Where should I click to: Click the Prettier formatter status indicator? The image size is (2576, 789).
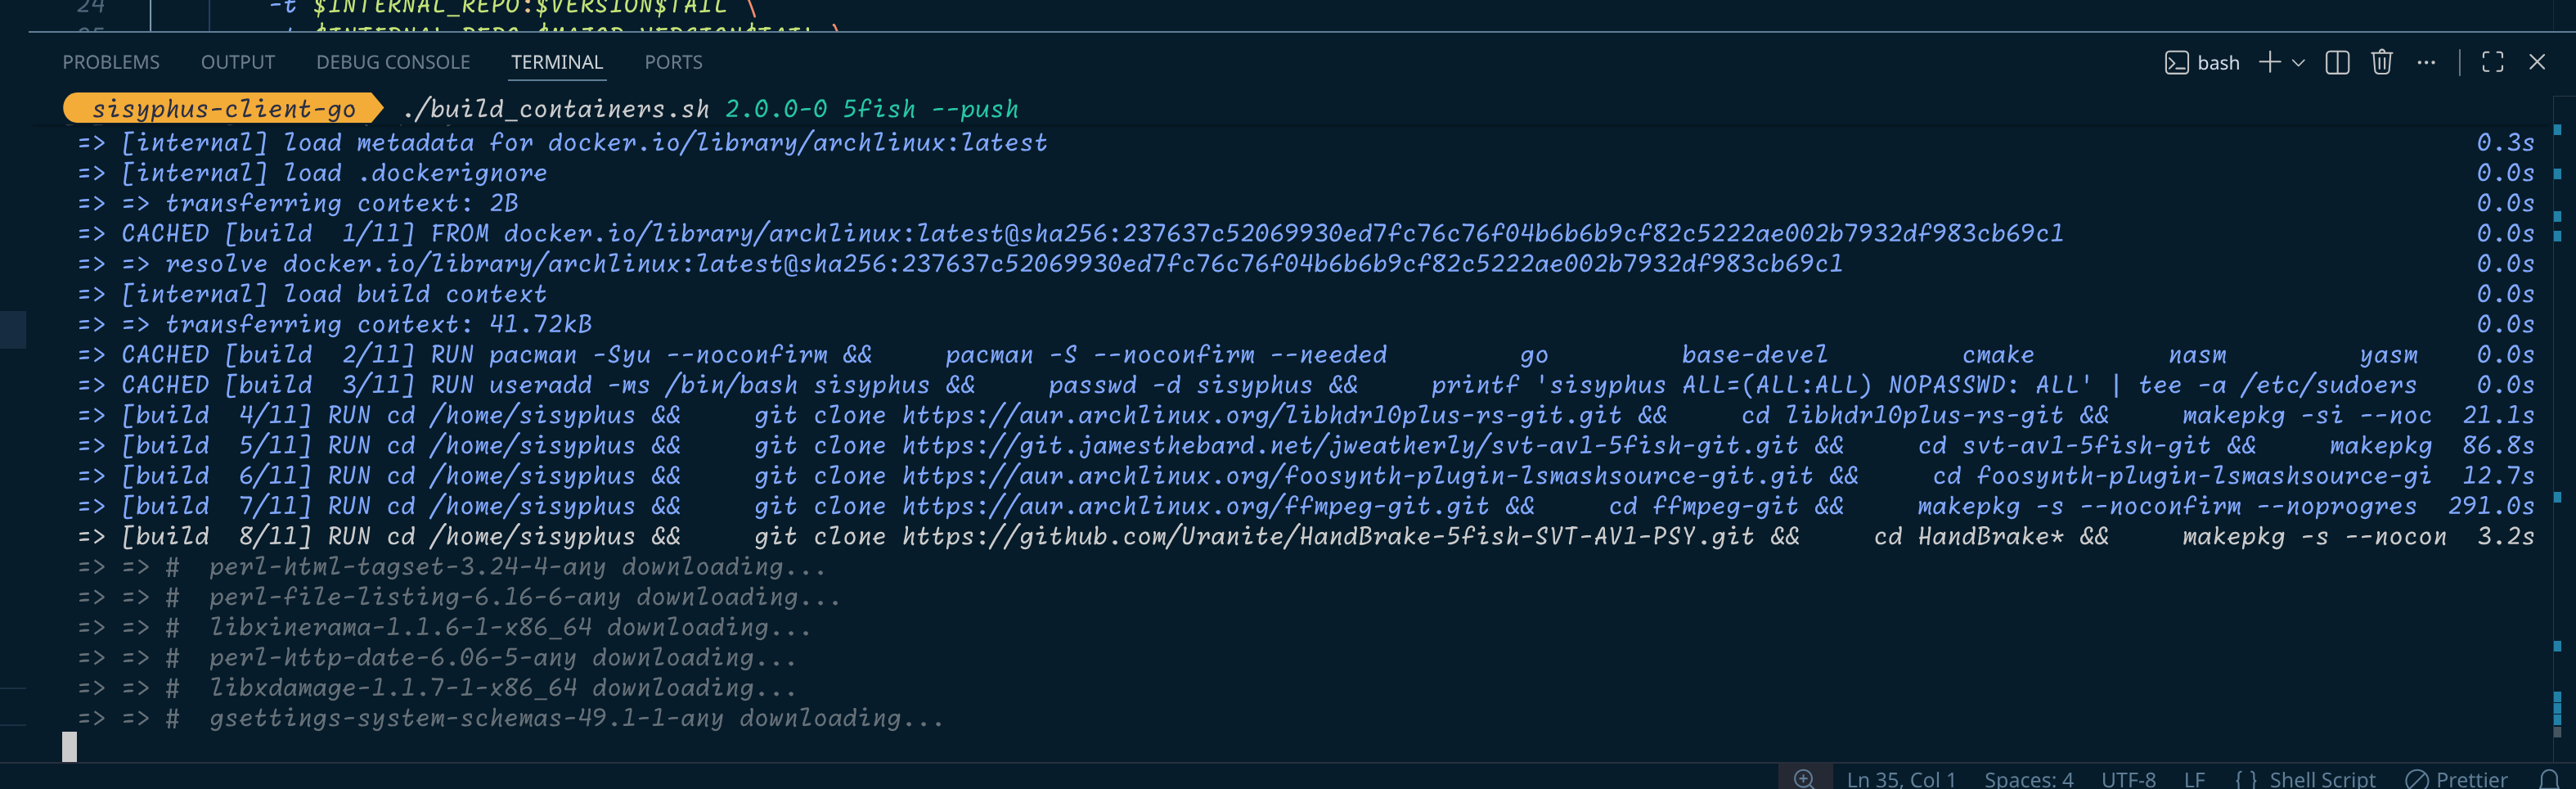(2456, 779)
